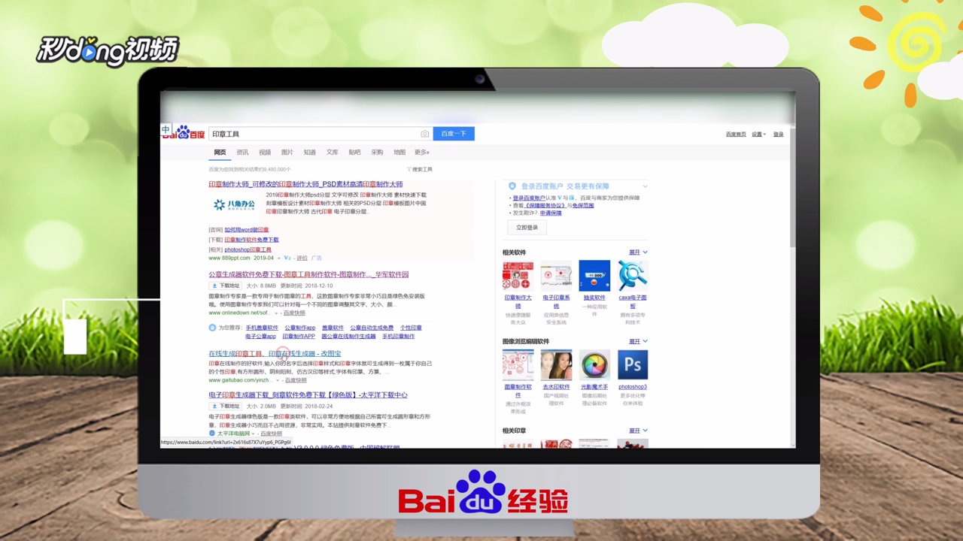This screenshot has height=541, width=963.
Task: Open image search camera icon
Action: pos(424,134)
